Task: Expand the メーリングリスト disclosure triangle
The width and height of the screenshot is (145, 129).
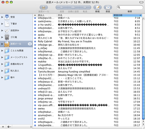Action: click(x=2, y=57)
